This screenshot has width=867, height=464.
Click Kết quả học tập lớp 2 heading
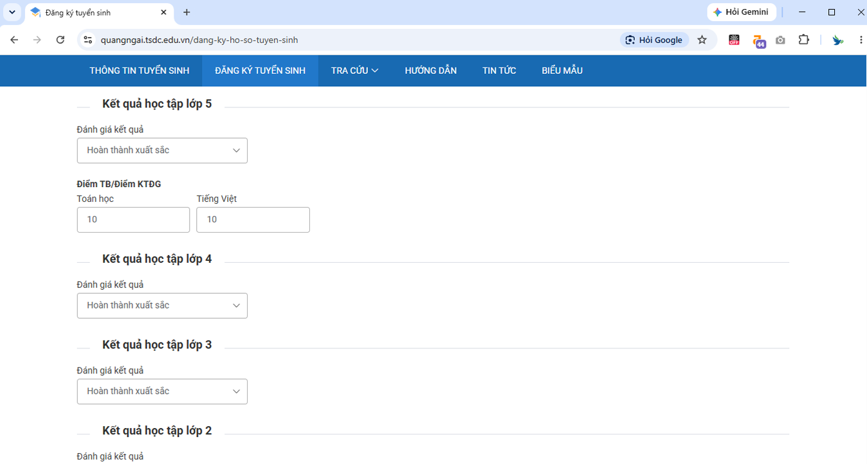(x=157, y=431)
